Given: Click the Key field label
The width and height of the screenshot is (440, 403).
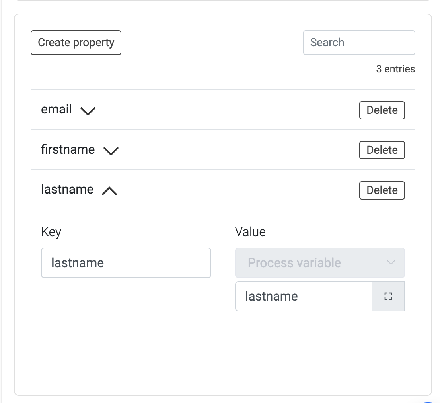Looking at the screenshot, I should point(51,232).
